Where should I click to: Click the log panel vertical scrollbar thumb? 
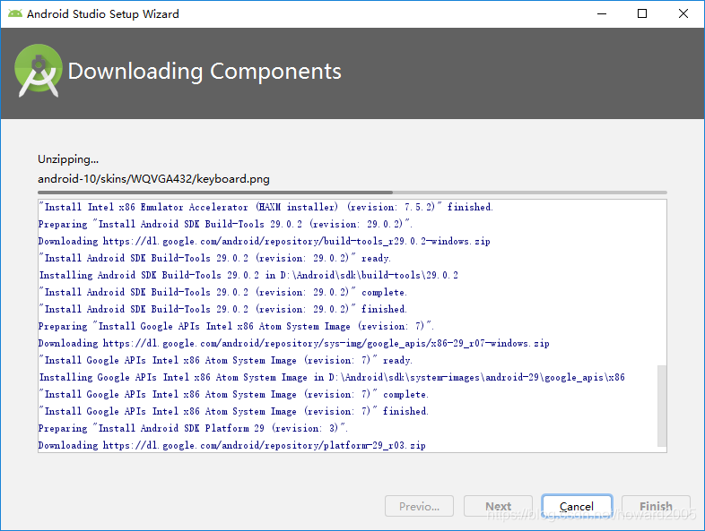point(662,406)
